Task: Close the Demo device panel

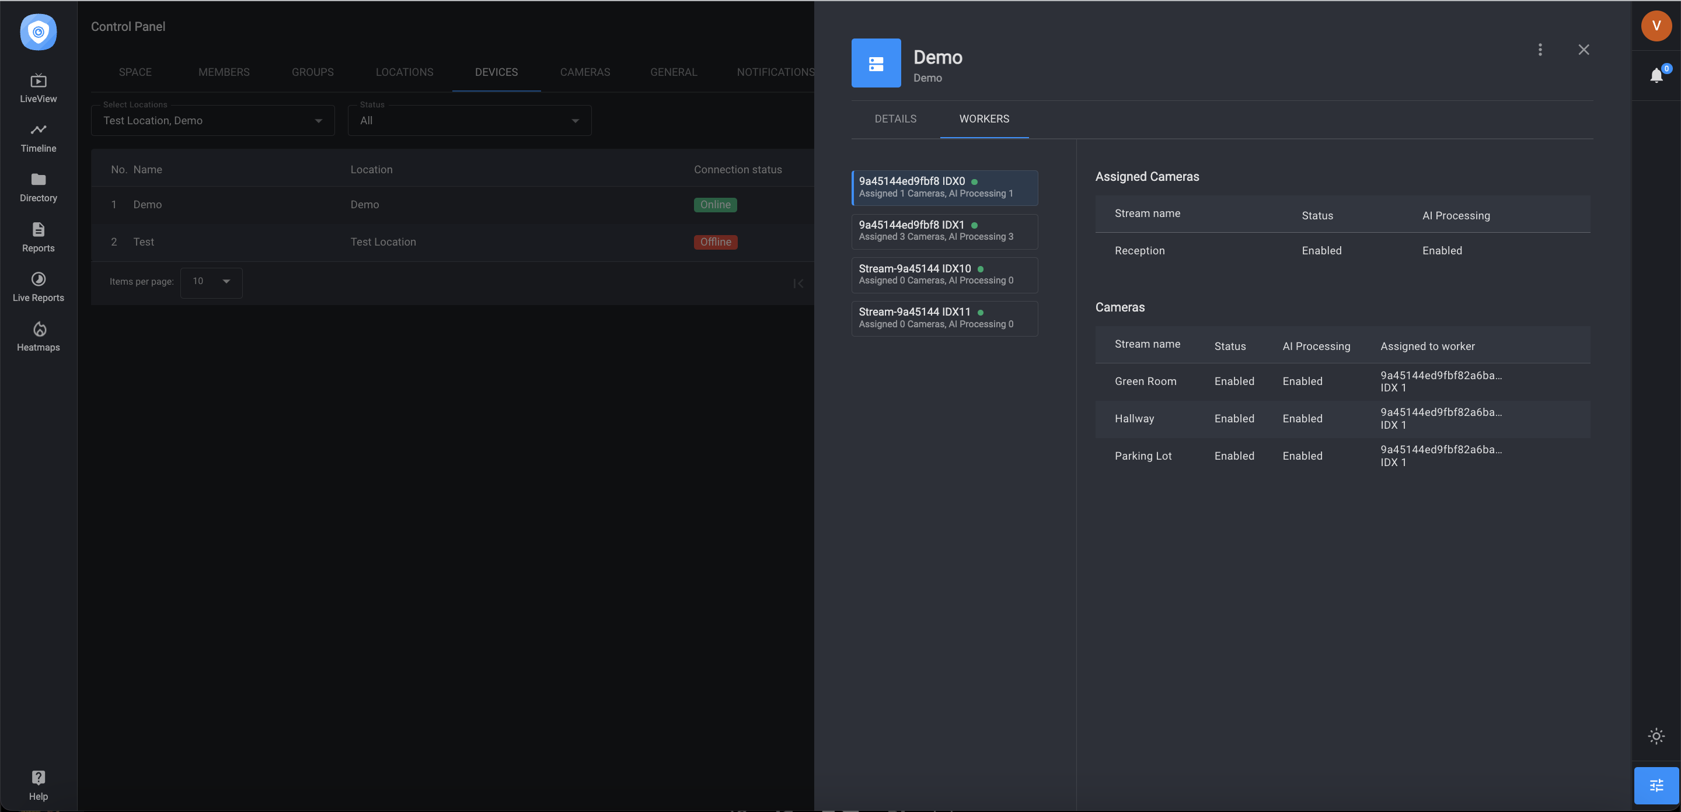Action: (x=1584, y=50)
